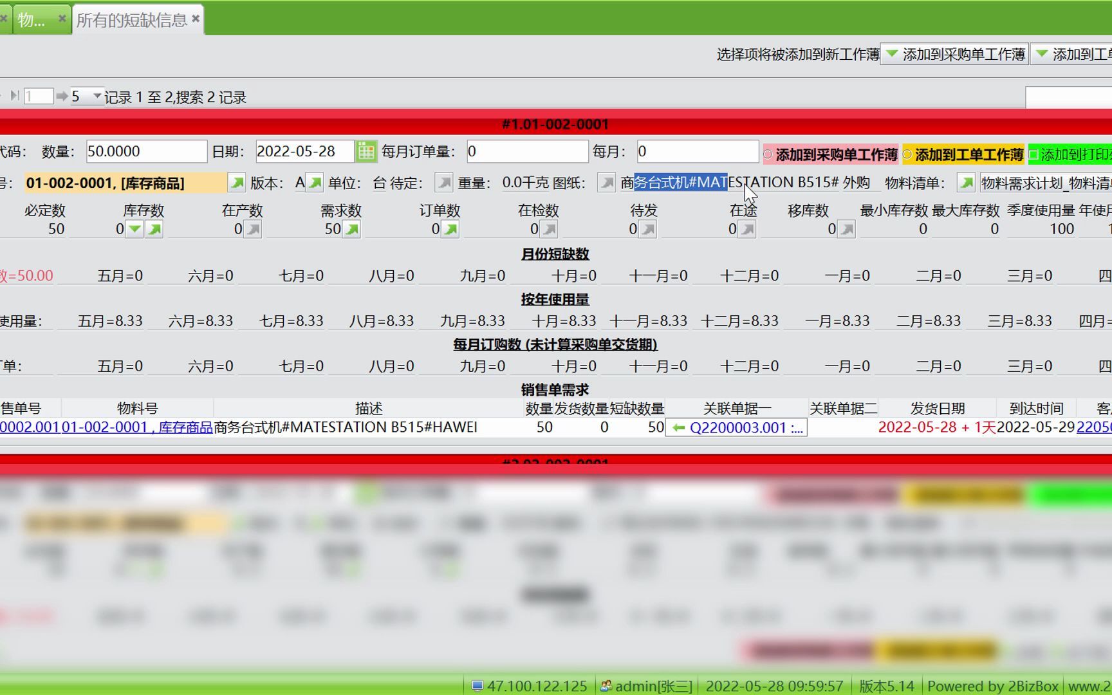Click the red =50.00 shortage value
This screenshot has height=695, width=1112.
point(26,275)
